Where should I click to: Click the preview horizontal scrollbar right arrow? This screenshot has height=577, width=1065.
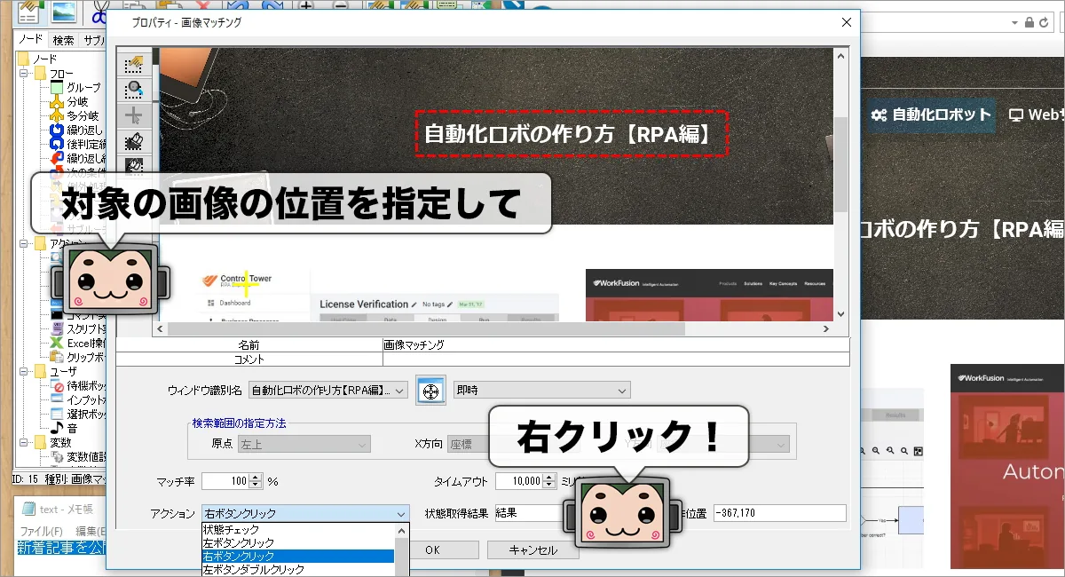(826, 328)
